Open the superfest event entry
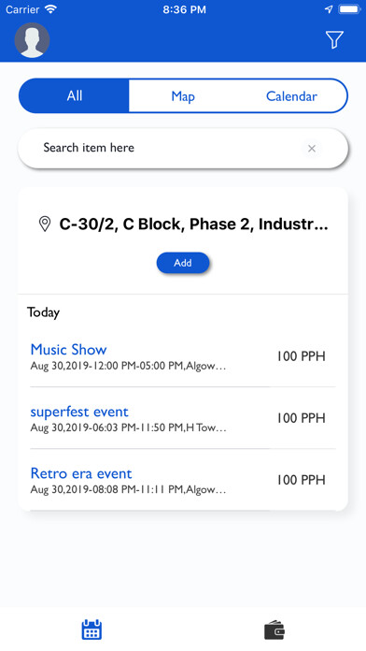Viewport: 366px width, 651px height. click(x=183, y=418)
